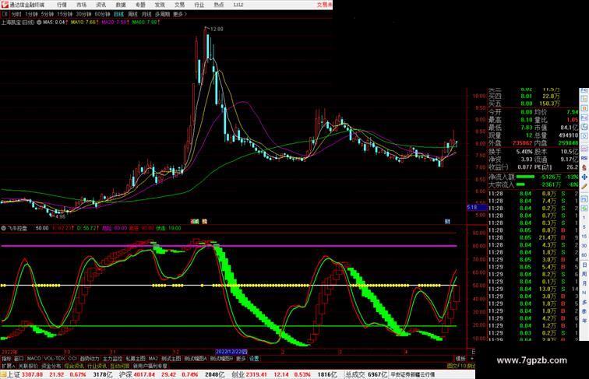Click the 沪深 index in status bar
The width and height of the screenshot is (589, 379).
(x=126, y=374)
